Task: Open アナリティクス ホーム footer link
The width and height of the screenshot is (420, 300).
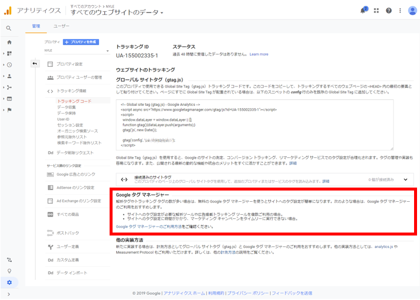Action: coord(184,293)
